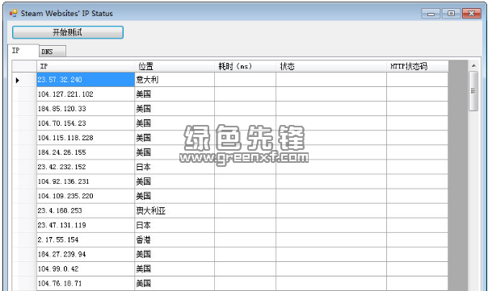Close the Steam Websites' IP Status window
488x291 pixels.
[472, 14]
